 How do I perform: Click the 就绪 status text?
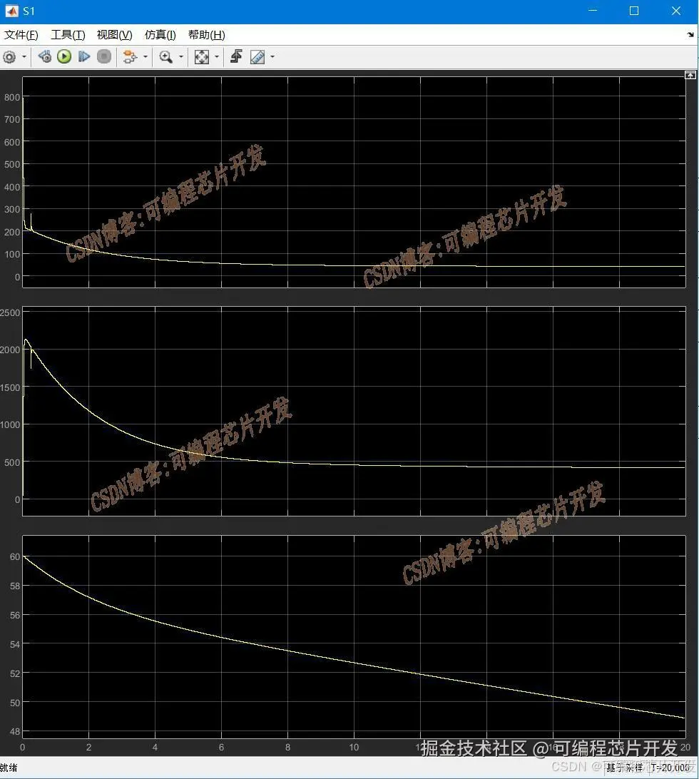tap(9, 768)
